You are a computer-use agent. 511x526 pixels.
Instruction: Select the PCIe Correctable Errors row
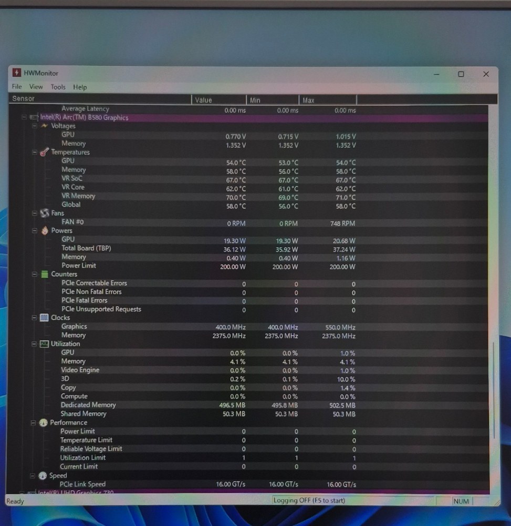coord(248,284)
